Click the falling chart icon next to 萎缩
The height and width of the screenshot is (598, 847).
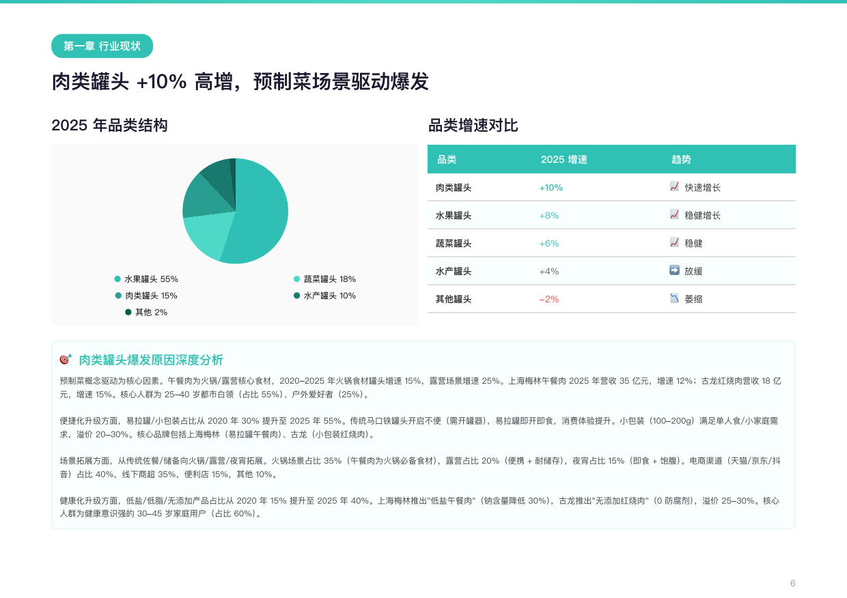click(x=674, y=298)
